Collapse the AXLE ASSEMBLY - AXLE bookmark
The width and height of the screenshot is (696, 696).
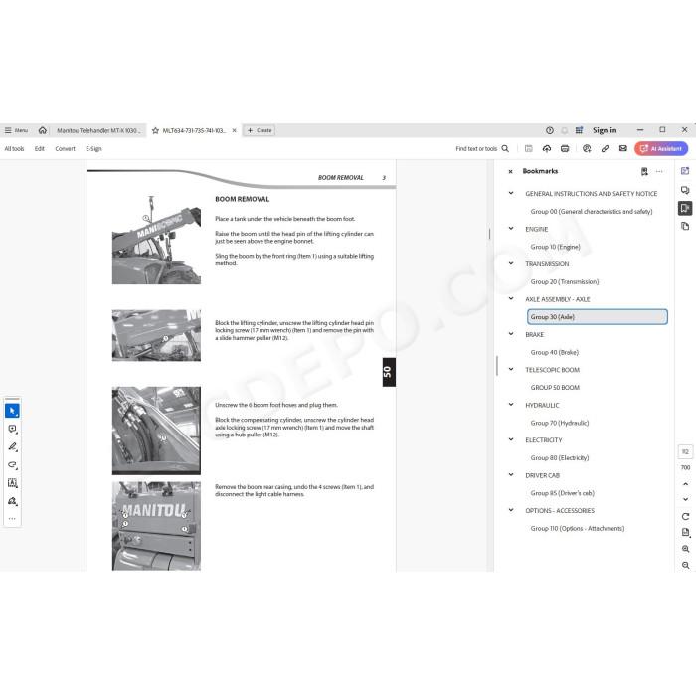pos(511,298)
